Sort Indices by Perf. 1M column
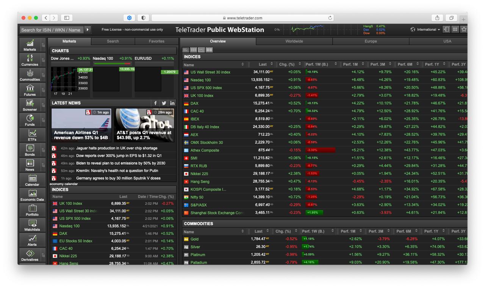The image size is (485, 288). coord(352,64)
